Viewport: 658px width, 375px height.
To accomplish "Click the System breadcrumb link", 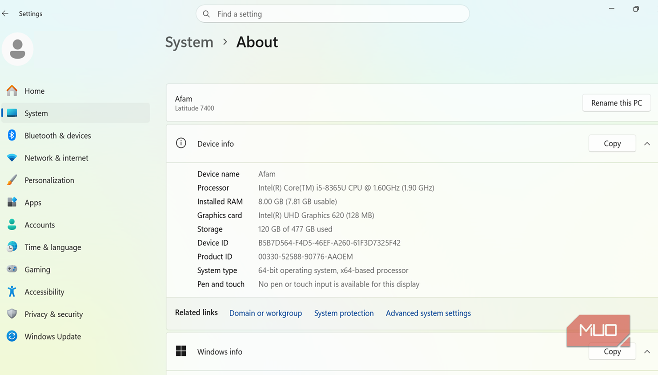I will [189, 42].
